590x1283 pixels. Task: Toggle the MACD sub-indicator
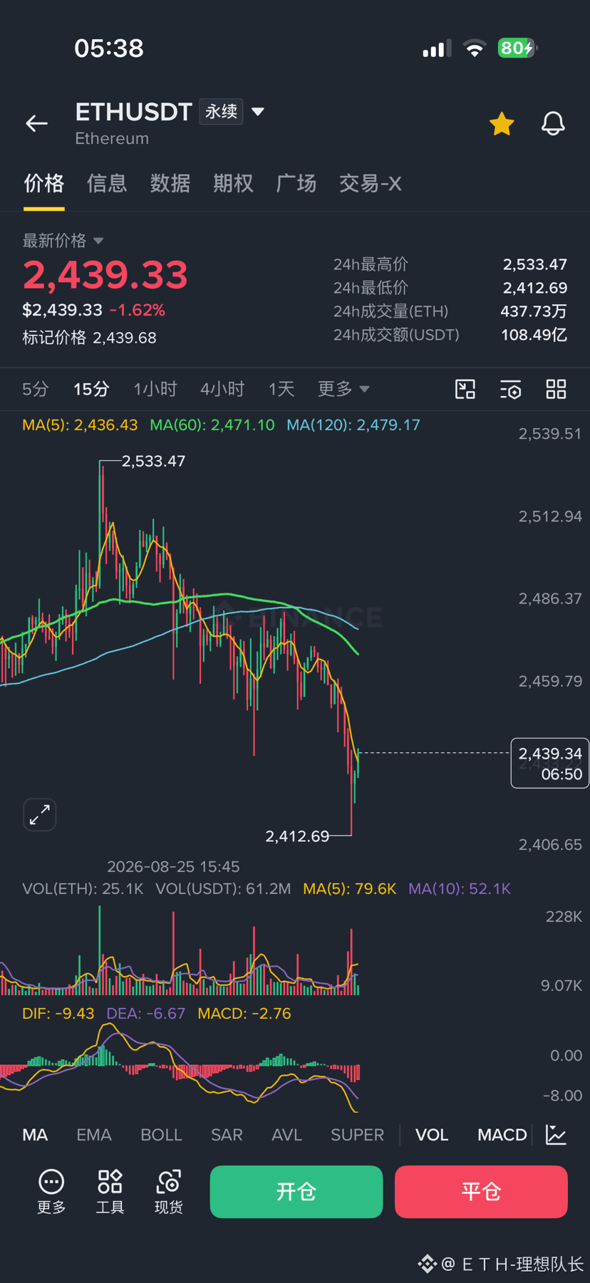pyautogui.click(x=502, y=1135)
